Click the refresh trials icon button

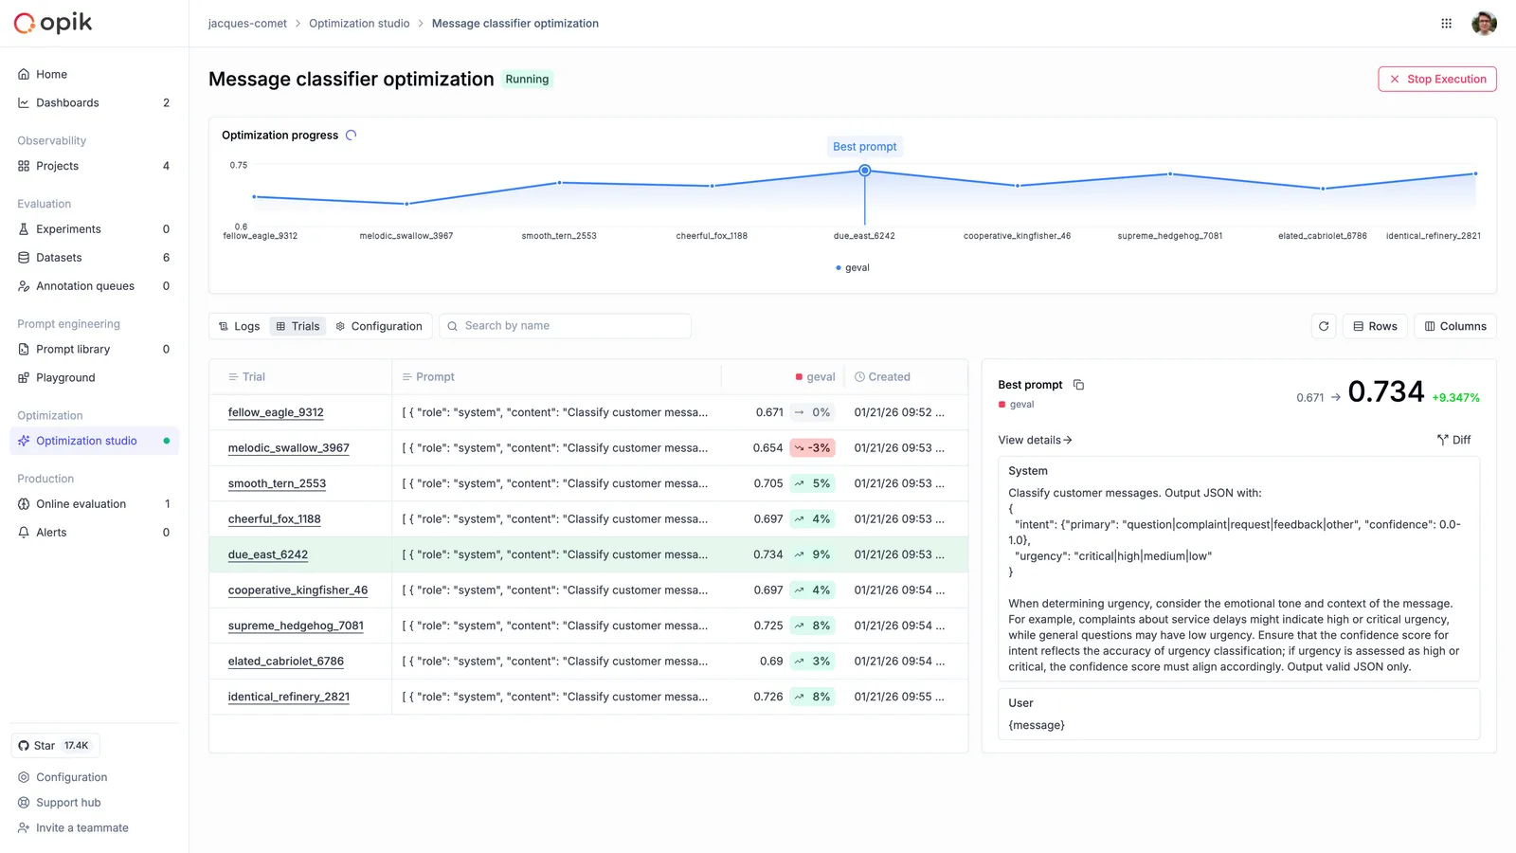[1324, 326]
